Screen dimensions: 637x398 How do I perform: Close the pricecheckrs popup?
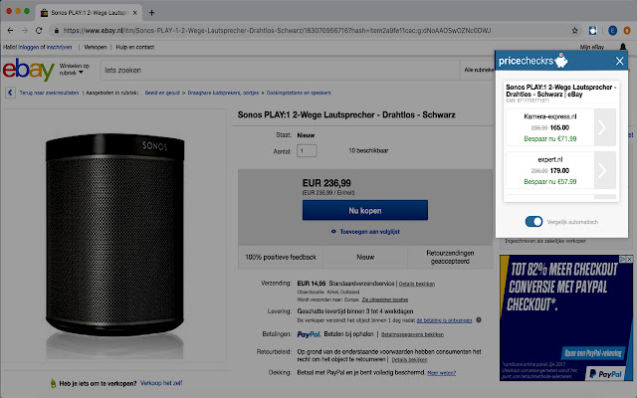(619, 61)
